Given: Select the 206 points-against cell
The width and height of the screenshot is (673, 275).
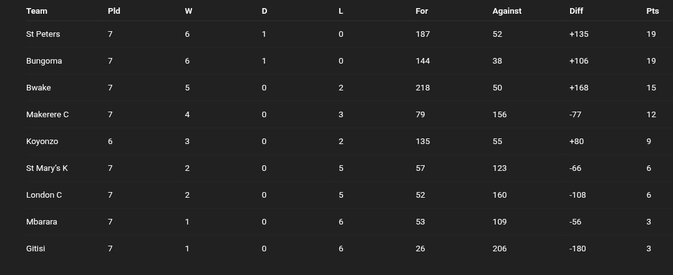Looking at the screenshot, I should [500, 249].
